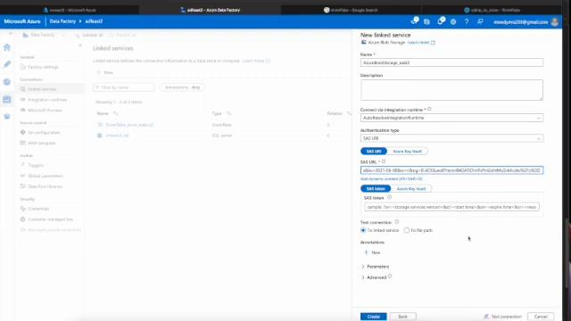Screen dimensions: 571x321
Task: Open the Learning center icon in left rail
Action: pyautogui.click(x=7, y=117)
